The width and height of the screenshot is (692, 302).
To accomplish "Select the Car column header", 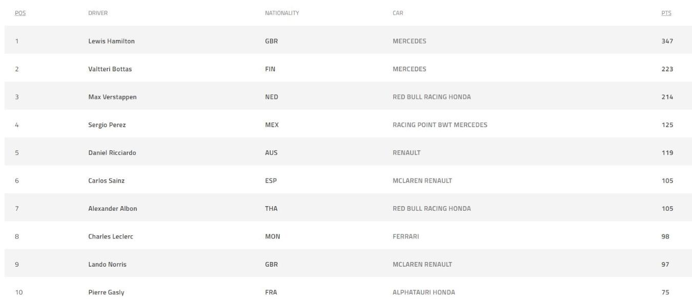I will click(x=398, y=13).
